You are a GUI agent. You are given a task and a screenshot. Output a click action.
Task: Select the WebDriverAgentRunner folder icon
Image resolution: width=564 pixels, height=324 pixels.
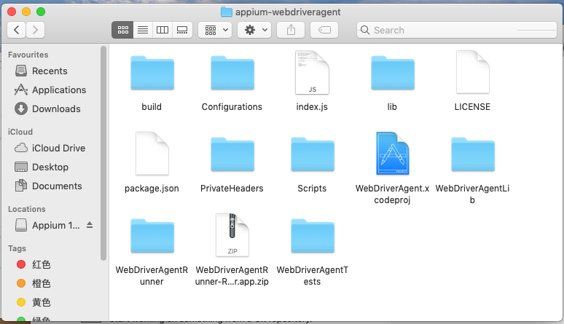pos(152,236)
